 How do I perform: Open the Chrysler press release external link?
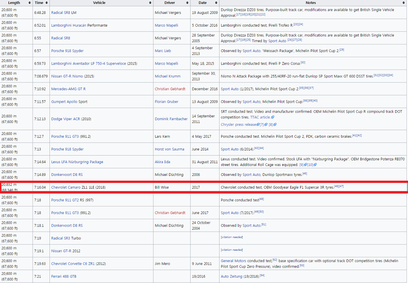tap(240, 125)
